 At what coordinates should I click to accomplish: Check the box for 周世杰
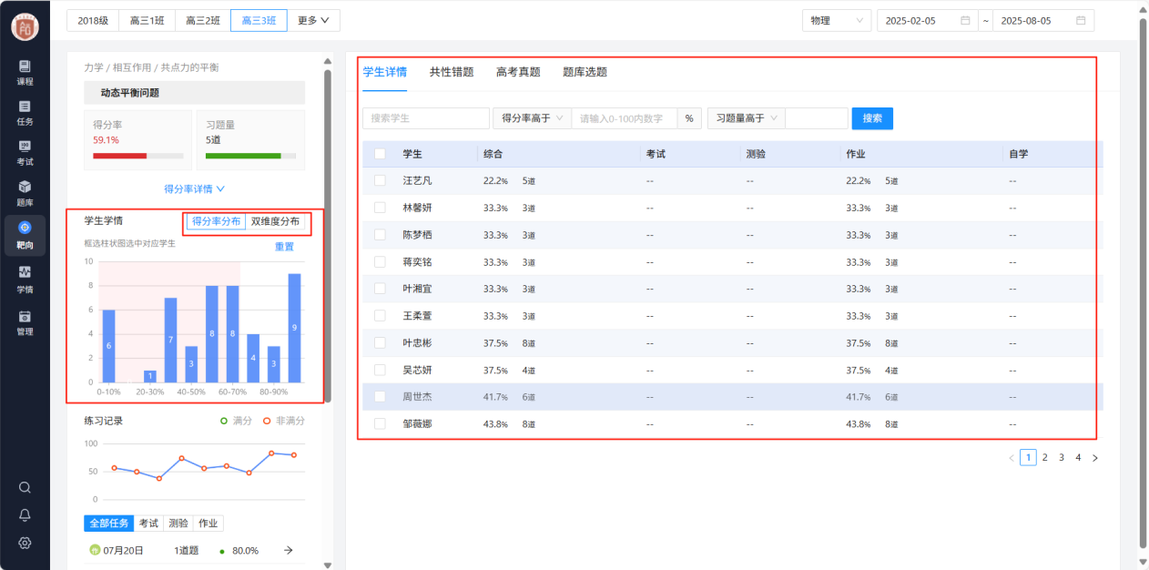tap(380, 397)
